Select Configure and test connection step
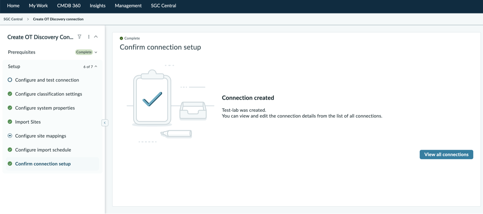The height and width of the screenshot is (214, 483). coord(47,80)
